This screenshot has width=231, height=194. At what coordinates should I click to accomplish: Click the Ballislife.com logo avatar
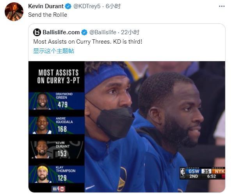click(x=37, y=32)
